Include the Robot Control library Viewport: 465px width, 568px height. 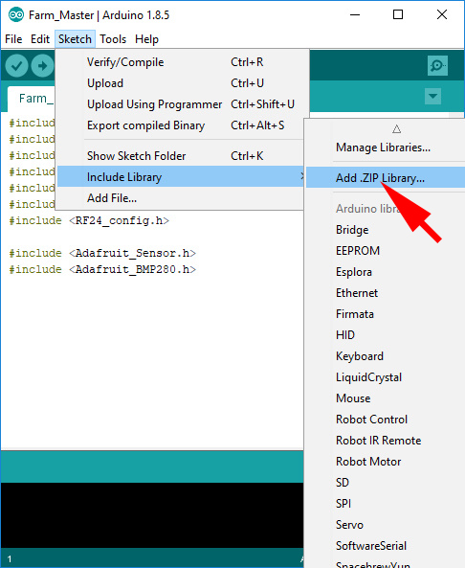pos(386,420)
